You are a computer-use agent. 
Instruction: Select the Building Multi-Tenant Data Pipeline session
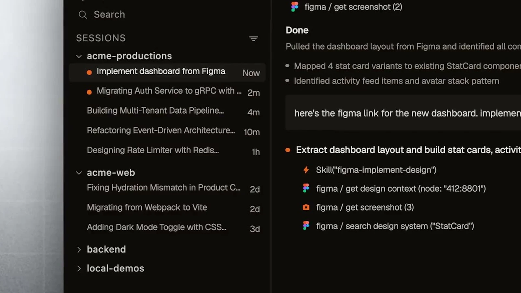coord(155,111)
